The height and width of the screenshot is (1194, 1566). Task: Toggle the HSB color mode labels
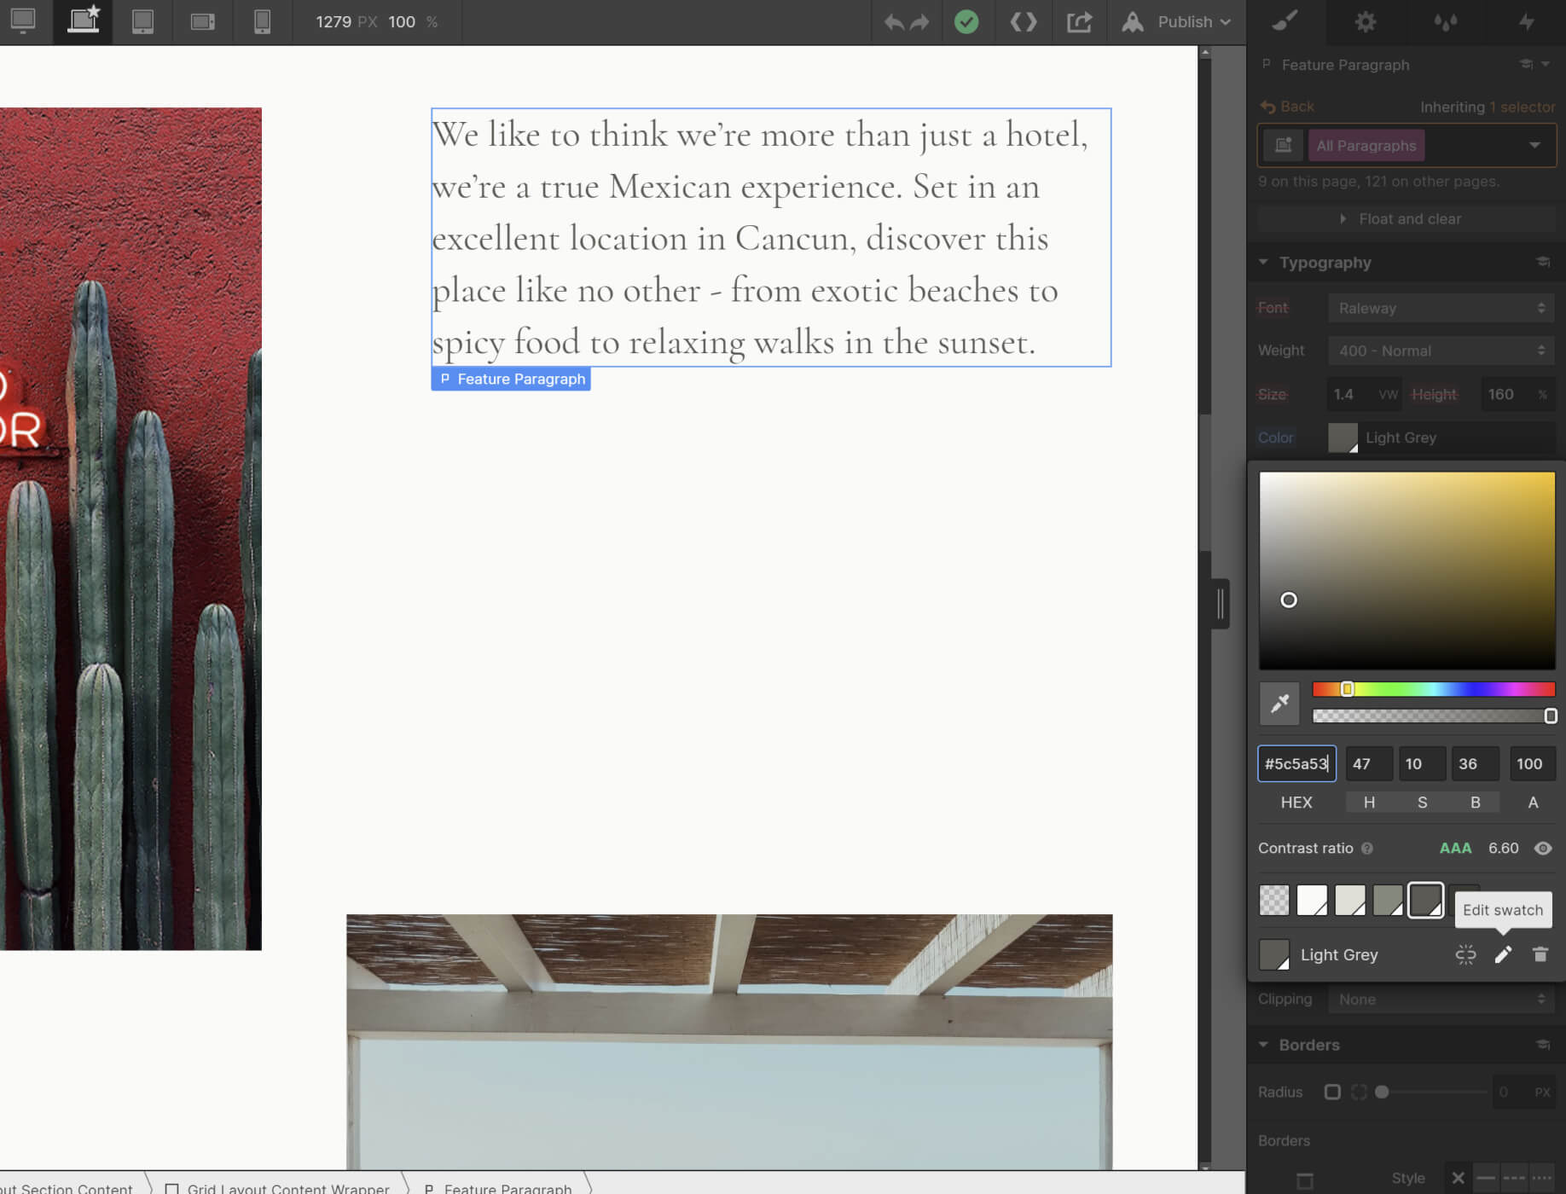(x=1422, y=803)
